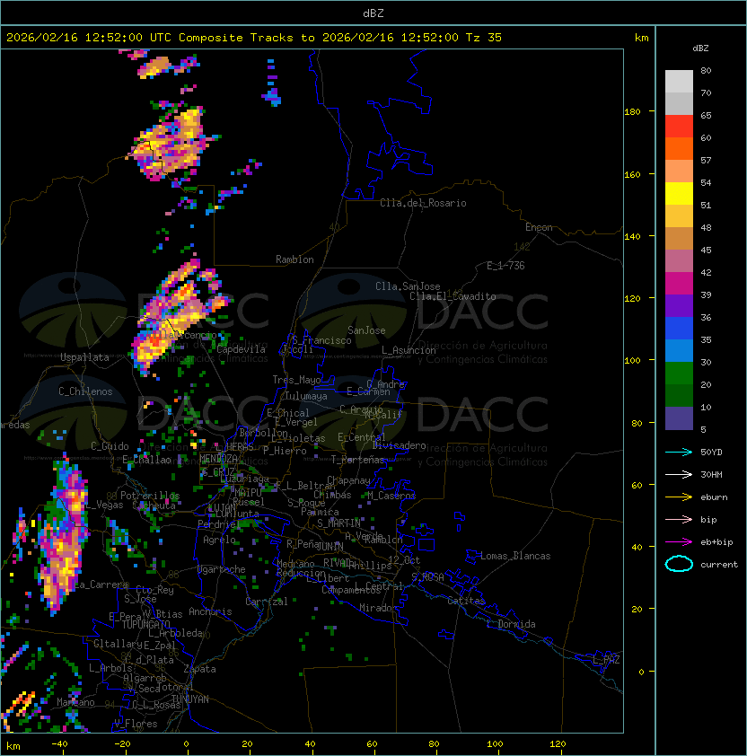The width and height of the screenshot is (747, 756).
Task: Click the 'L_Dormida' place label
Action: pyautogui.click(x=511, y=624)
